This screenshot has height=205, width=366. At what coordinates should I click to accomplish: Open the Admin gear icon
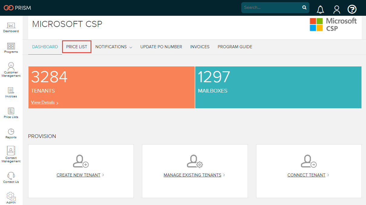click(11, 197)
